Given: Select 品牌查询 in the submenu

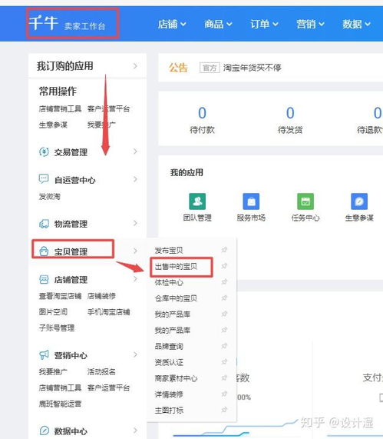Looking at the screenshot, I should 169,346.
